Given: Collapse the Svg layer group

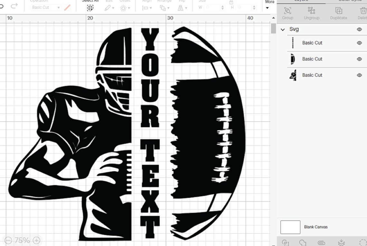Looking at the screenshot, I should click(x=283, y=29).
